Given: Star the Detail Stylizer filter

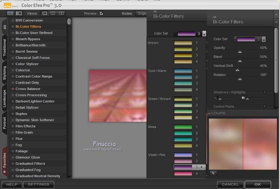Looking at the screenshot, I should click(13, 107).
